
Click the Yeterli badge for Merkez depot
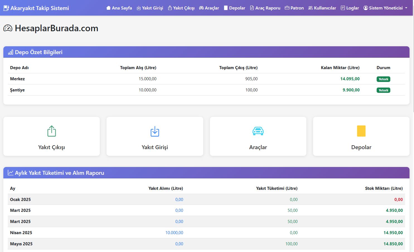[x=383, y=79]
